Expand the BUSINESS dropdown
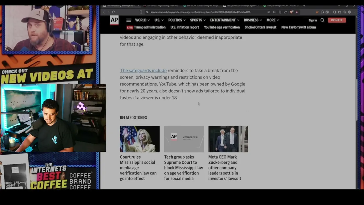Viewport: 364px width, 205px height. 253,20
